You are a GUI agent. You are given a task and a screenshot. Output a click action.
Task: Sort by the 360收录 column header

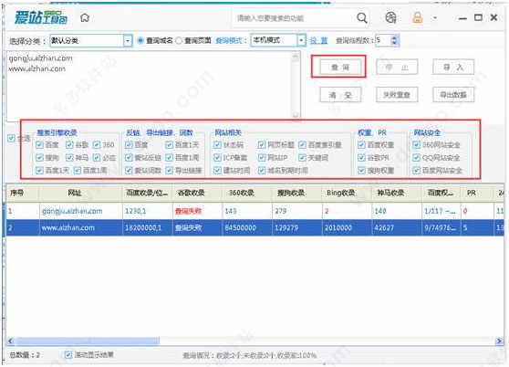coord(247,193)
